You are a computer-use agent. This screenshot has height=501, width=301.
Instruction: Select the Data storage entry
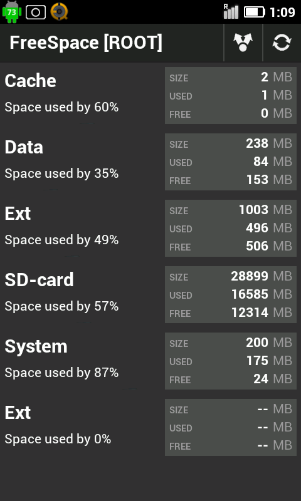(150, 162)
